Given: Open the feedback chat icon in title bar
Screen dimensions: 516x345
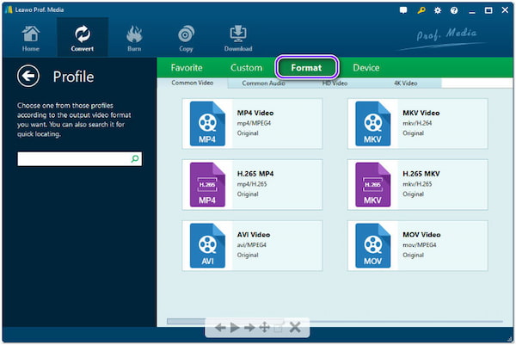Looking at the screenshot, I should tap(403, 10).
